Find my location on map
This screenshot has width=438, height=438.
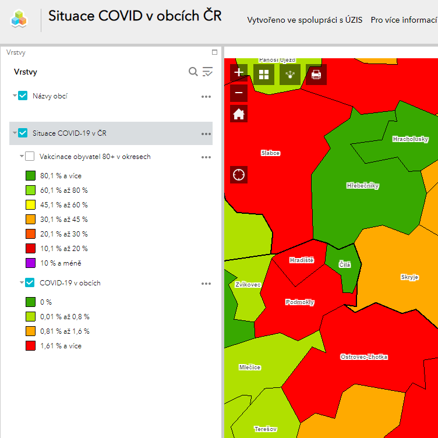click(239, 174)
